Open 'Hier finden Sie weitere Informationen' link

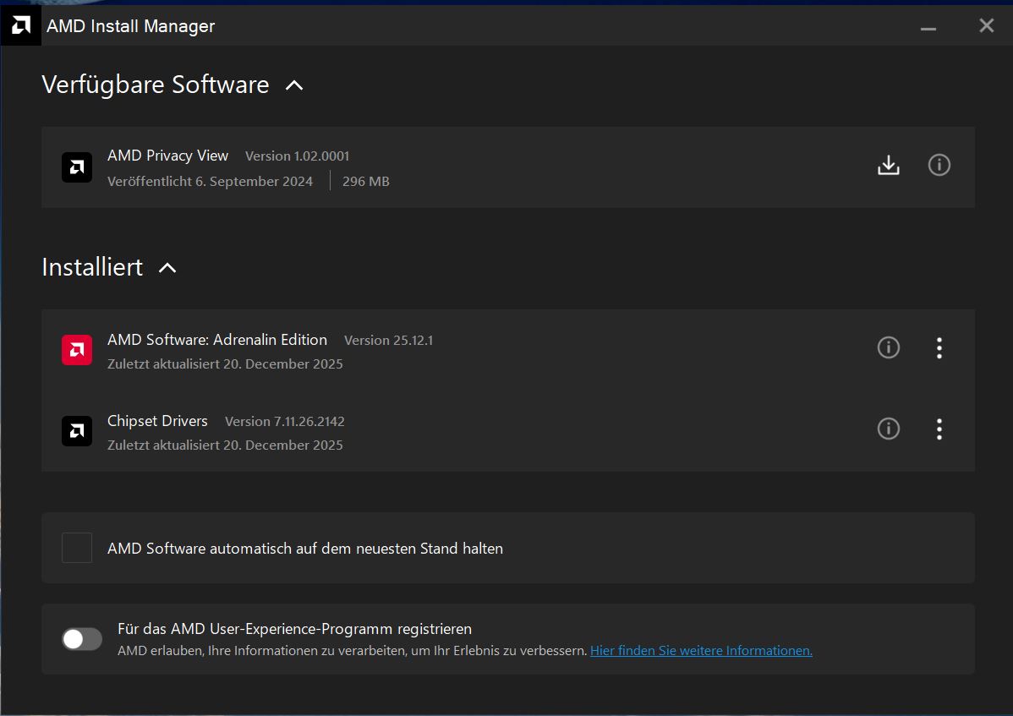point(701,651)
